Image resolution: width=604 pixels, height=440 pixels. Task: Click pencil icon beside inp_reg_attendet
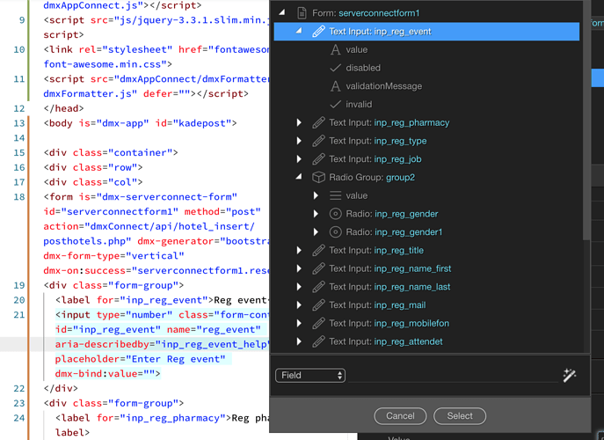(318, 341)
